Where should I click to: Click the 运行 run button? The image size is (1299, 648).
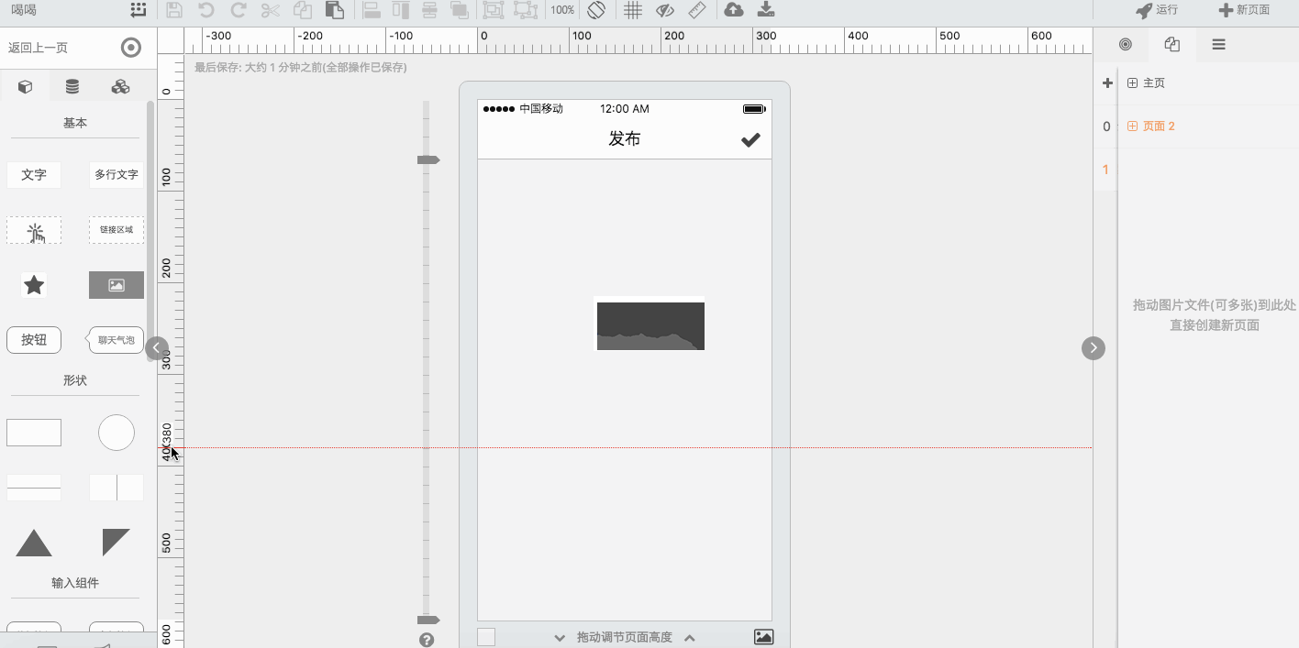click(x=1157, y=10)
